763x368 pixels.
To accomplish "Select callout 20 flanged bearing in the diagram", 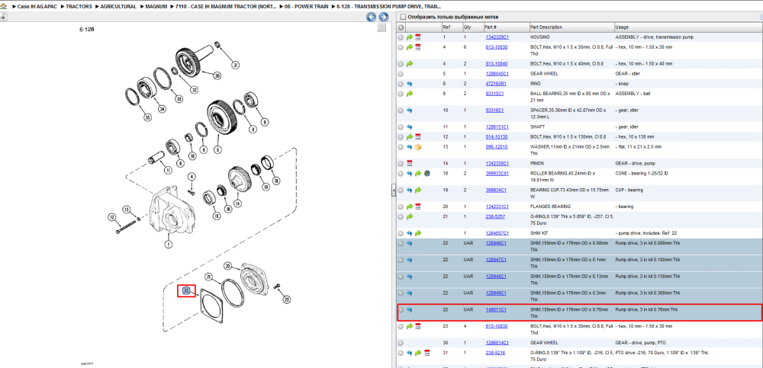I will 227,265.
